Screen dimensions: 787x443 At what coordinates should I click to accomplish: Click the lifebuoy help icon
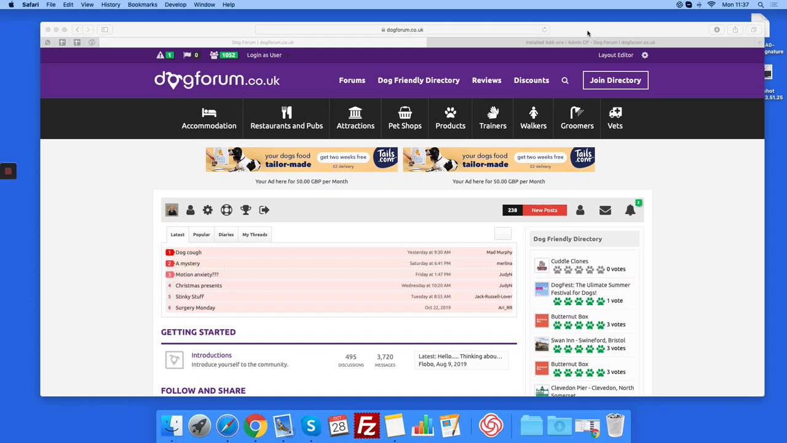pos(226,210)
